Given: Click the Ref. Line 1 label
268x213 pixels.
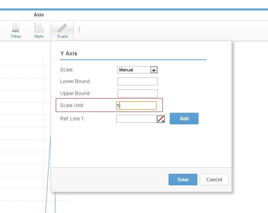Looking at the screenshot, I should [x=73, y=119].
